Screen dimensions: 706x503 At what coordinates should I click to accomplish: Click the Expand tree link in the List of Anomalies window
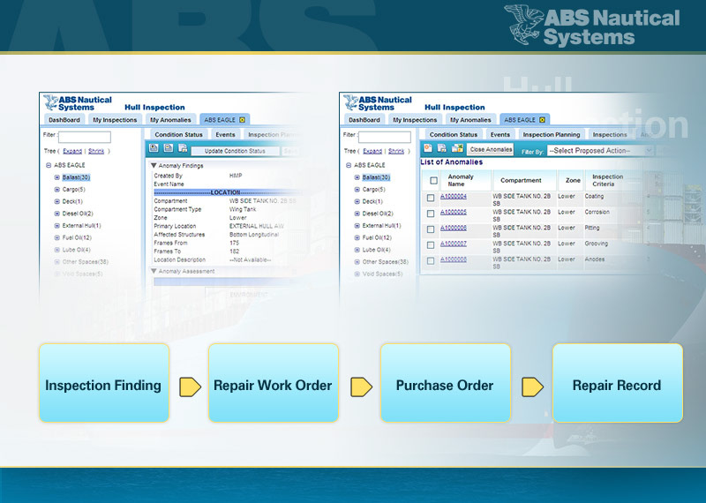[372, 151]
